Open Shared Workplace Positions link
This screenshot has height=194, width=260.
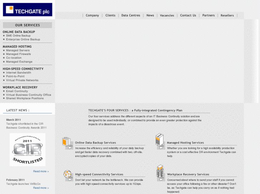click(x=25, y=98)
